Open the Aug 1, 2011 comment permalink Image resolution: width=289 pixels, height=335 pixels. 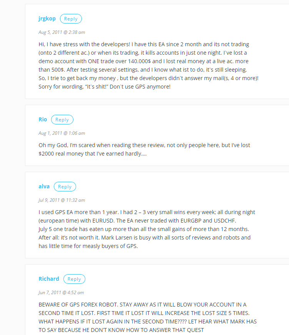(61, 133)
